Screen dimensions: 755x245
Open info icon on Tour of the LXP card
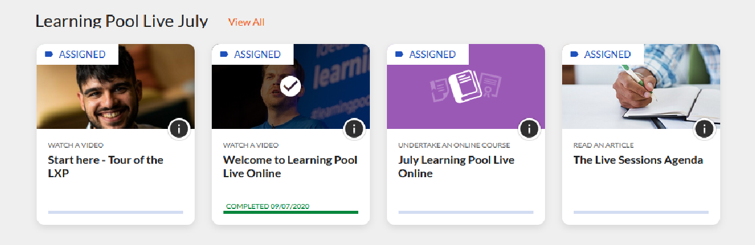179,129
